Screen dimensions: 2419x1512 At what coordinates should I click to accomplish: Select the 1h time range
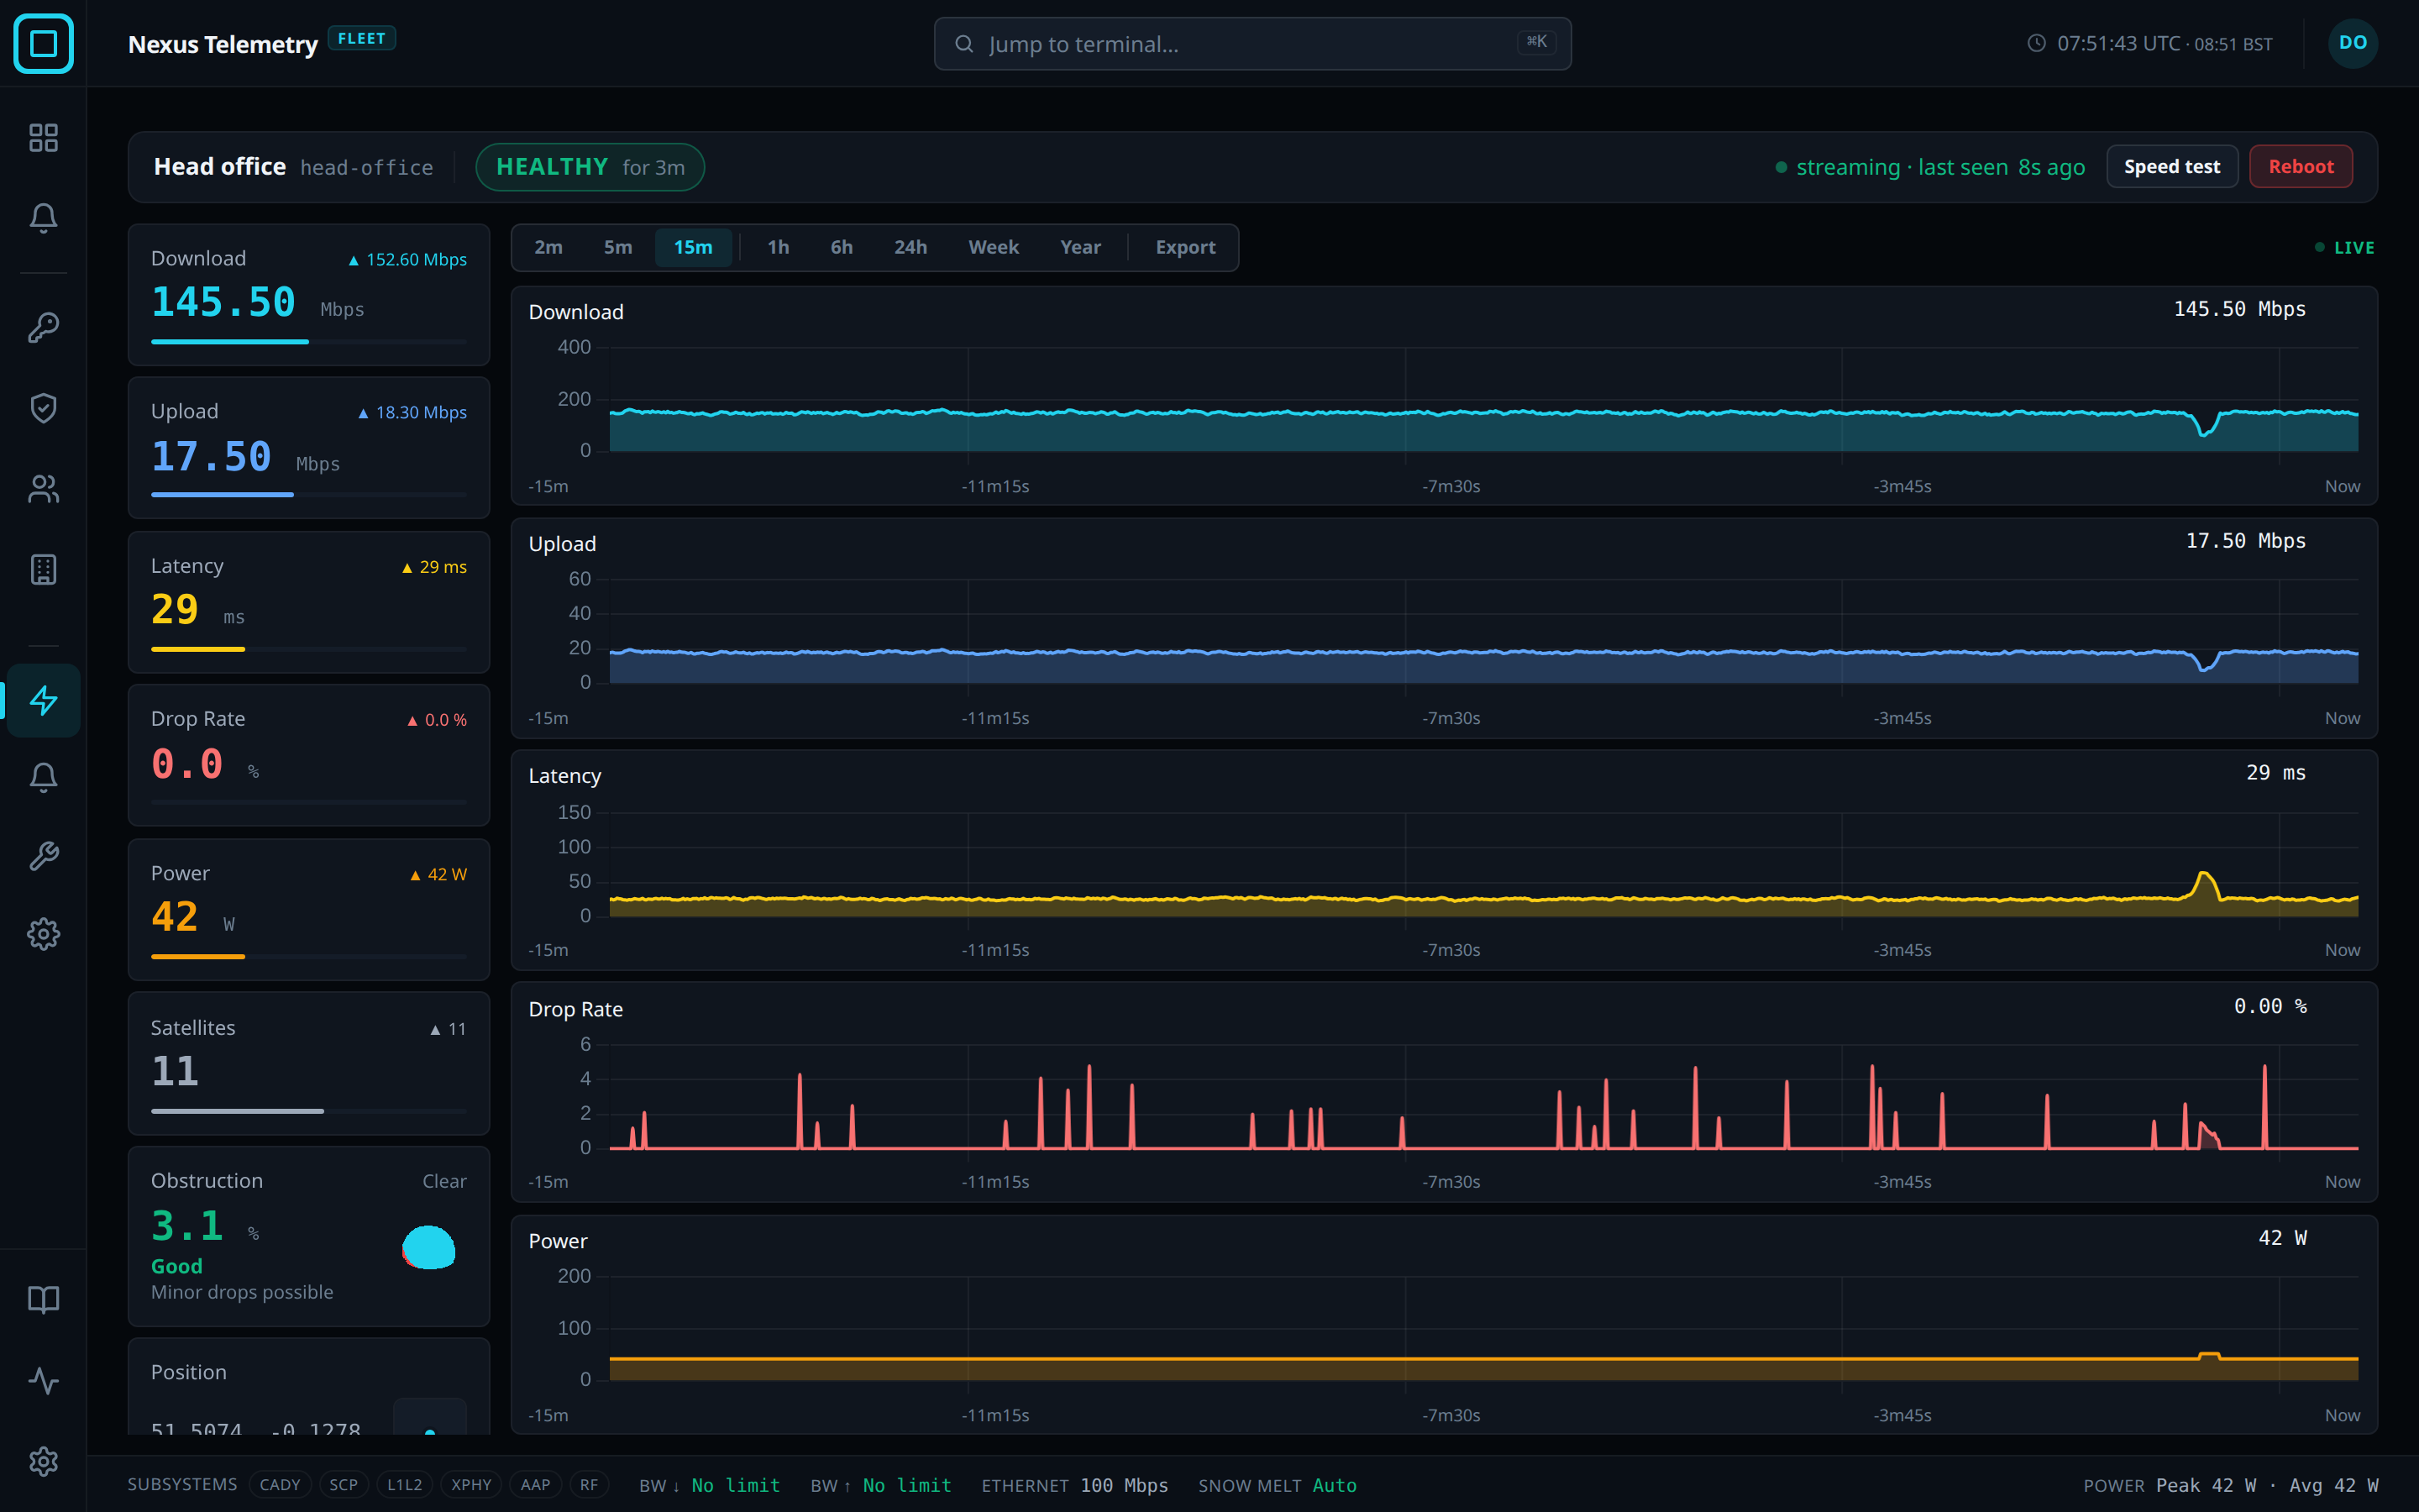[778, 247]
